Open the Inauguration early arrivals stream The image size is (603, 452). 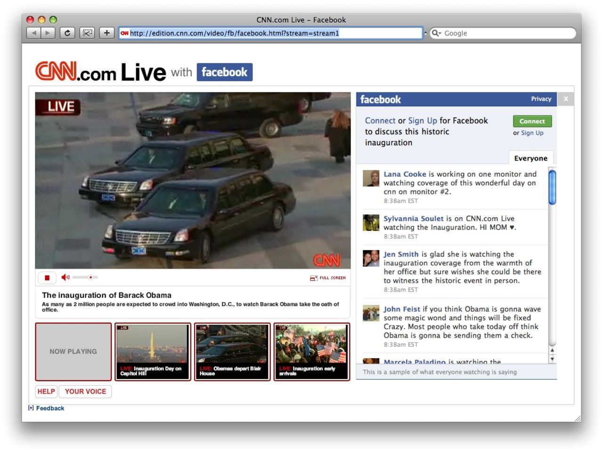click(x=312, y=351)
